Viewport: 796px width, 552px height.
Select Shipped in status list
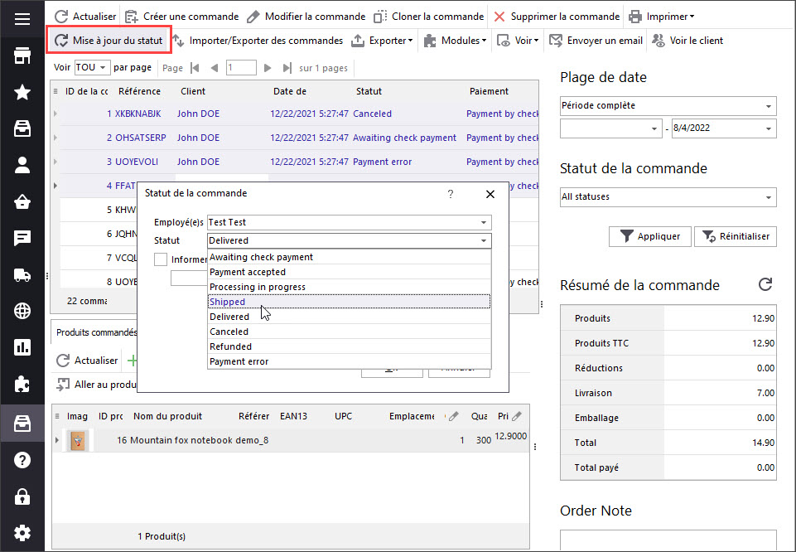tap(350, 302)
